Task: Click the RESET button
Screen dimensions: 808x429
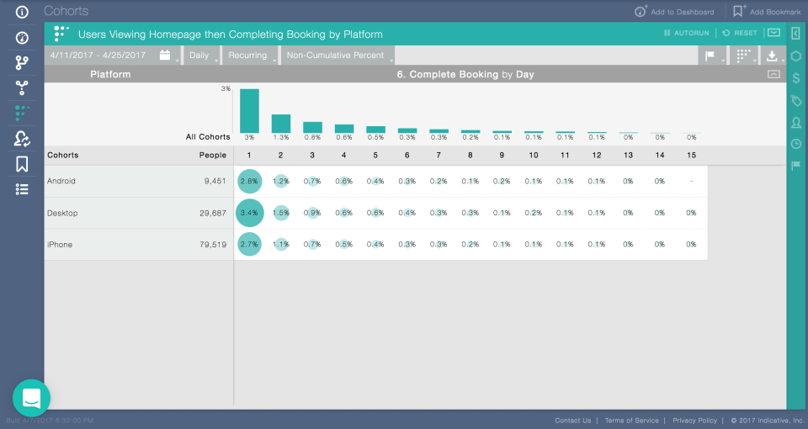Action: click(x=740, y=33)
